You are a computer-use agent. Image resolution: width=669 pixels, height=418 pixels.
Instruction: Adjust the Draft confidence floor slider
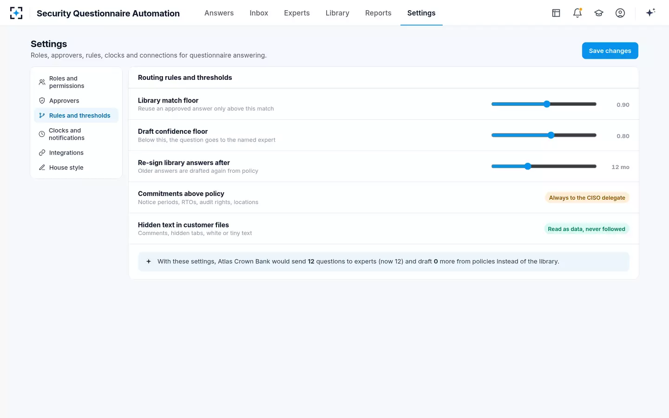click(544, 135)
